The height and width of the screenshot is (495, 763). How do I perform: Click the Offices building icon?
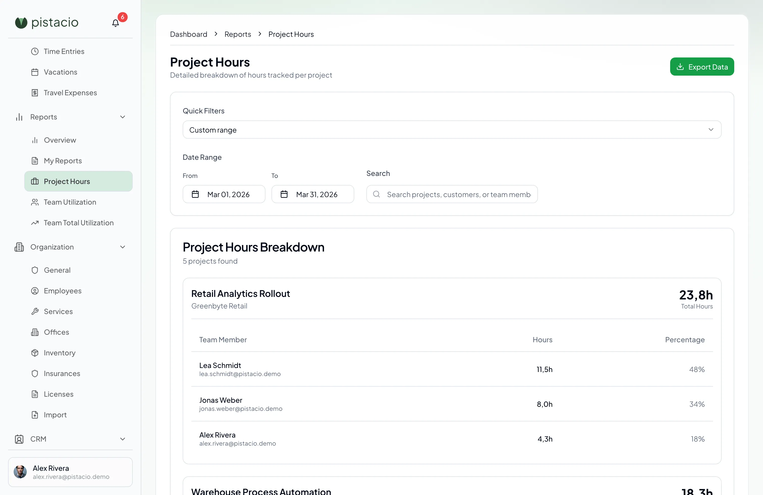click(35, 332)
